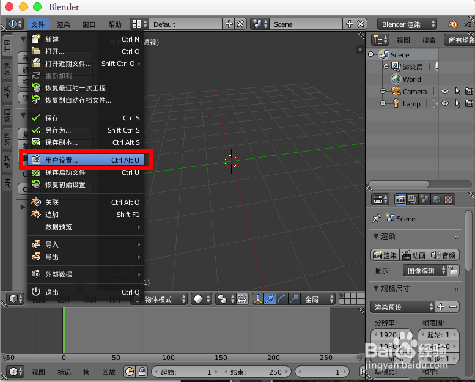Open the info editor type selector icon
This screenshot has width=475, height=382.
tap(15, 24)
